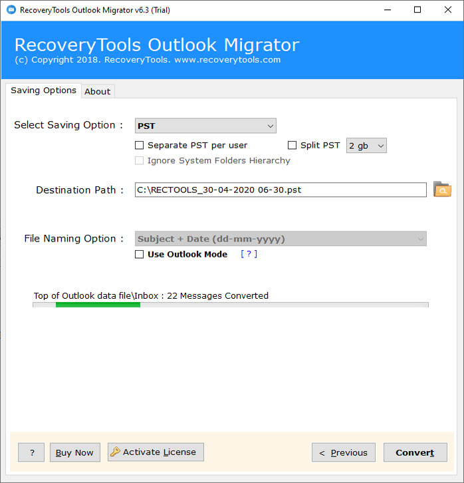Image resolution: width=464 pixels, height=483 pixels.
Task: Minimize the Outlook Migrator window
Action: (x=388, y=10)
